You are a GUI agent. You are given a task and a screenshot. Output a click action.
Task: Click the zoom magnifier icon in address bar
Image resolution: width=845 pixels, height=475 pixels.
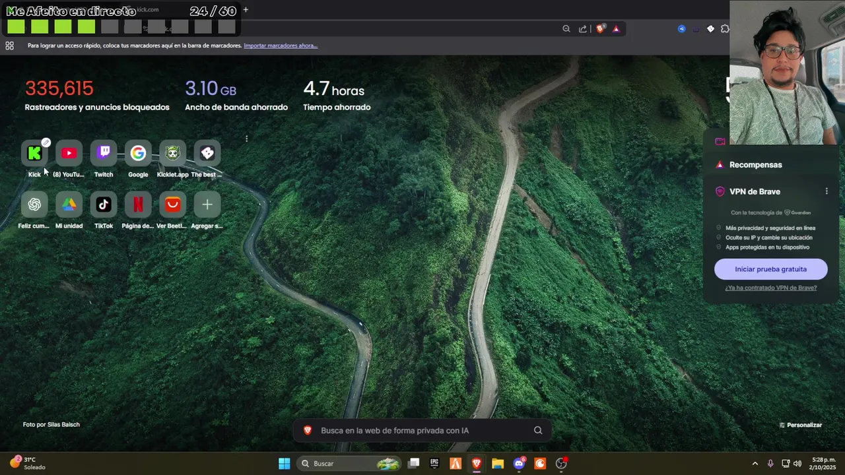[x=566, y=29]
